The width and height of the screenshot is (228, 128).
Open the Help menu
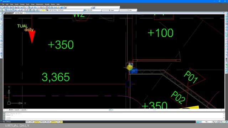coord(58,4)
